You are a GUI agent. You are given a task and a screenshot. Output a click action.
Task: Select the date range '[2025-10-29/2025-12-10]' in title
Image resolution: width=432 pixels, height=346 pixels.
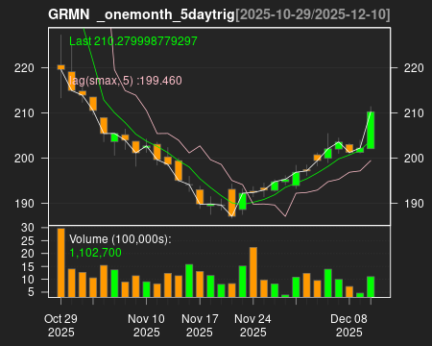pos(313,14)
